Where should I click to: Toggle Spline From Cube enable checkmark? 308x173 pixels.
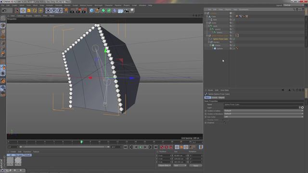(234, 39)
